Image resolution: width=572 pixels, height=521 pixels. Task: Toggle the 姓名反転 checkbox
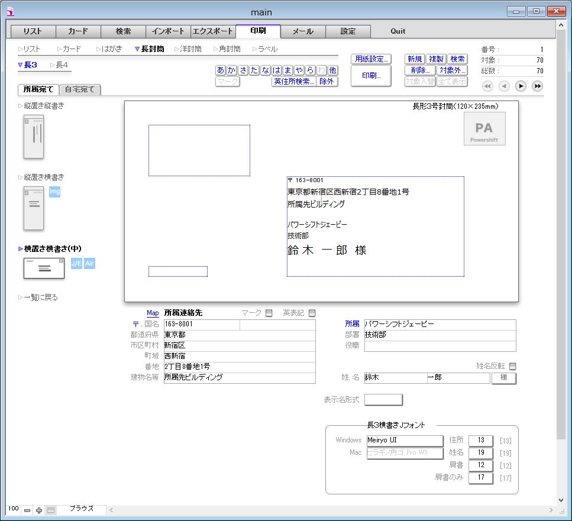(x=512, y=366)
